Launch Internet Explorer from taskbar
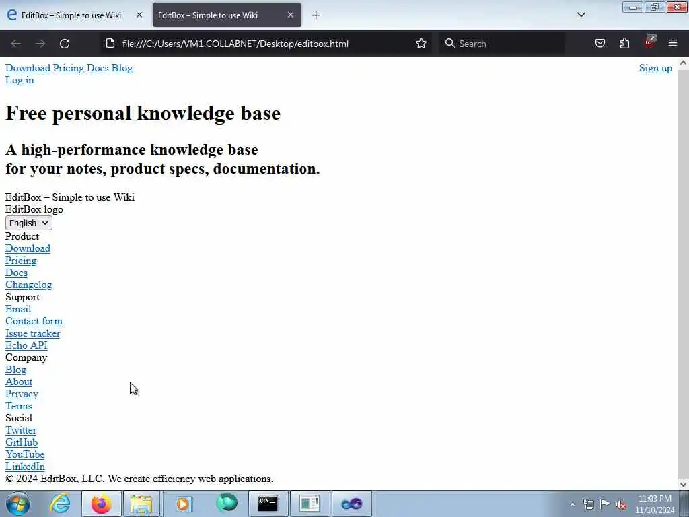The image size is (689, 517). point(60,504)
